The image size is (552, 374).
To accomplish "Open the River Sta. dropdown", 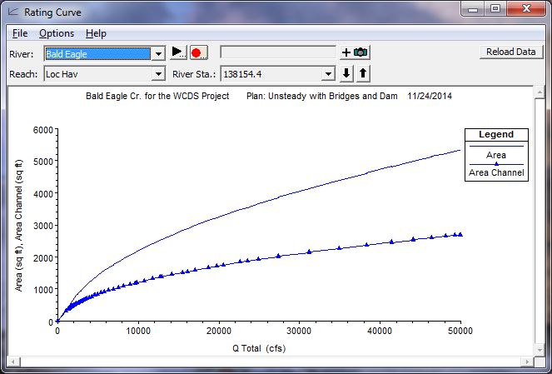I will [328, 74].
